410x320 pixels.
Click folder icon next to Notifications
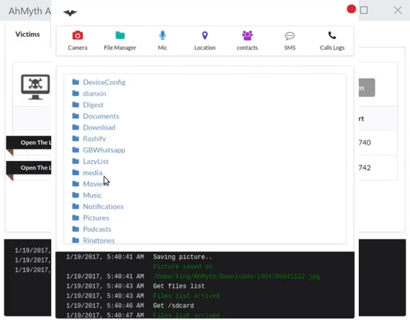(76, 206)
